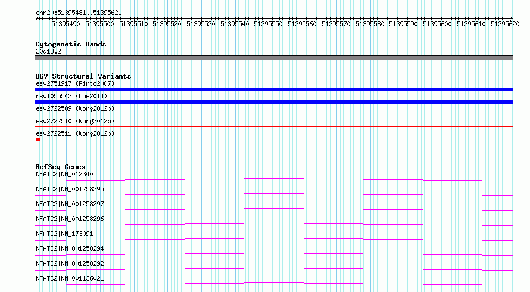530x292 pixels.
Task: Click the Cytogenetic Bands track title
Action: [71, 44]
